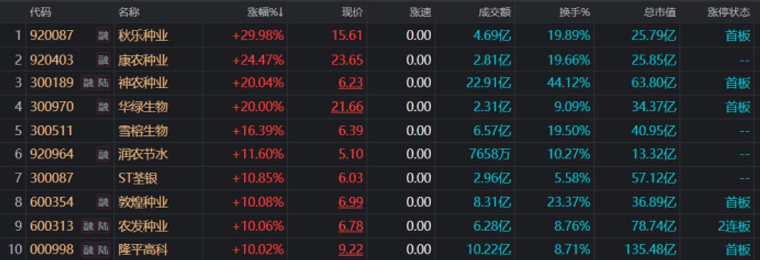The width and height of the screenshot is (760, 260).
Task: Open stock 润农节水
Action: point(143,154)
